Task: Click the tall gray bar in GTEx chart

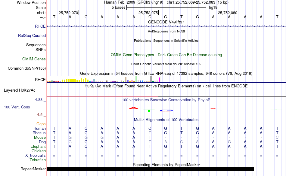Action: coord(151,79)
